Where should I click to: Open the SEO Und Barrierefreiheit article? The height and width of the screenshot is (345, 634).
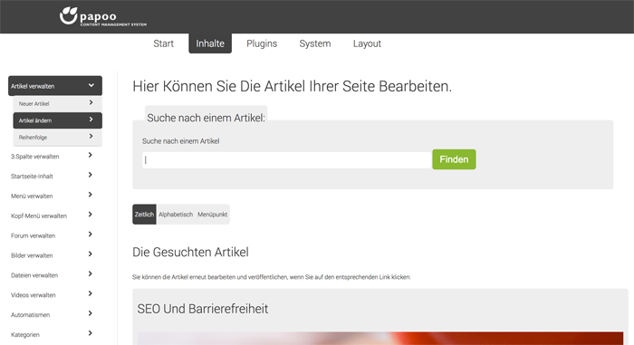203,309
